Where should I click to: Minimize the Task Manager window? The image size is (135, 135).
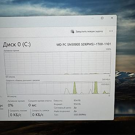click(93, 18)
